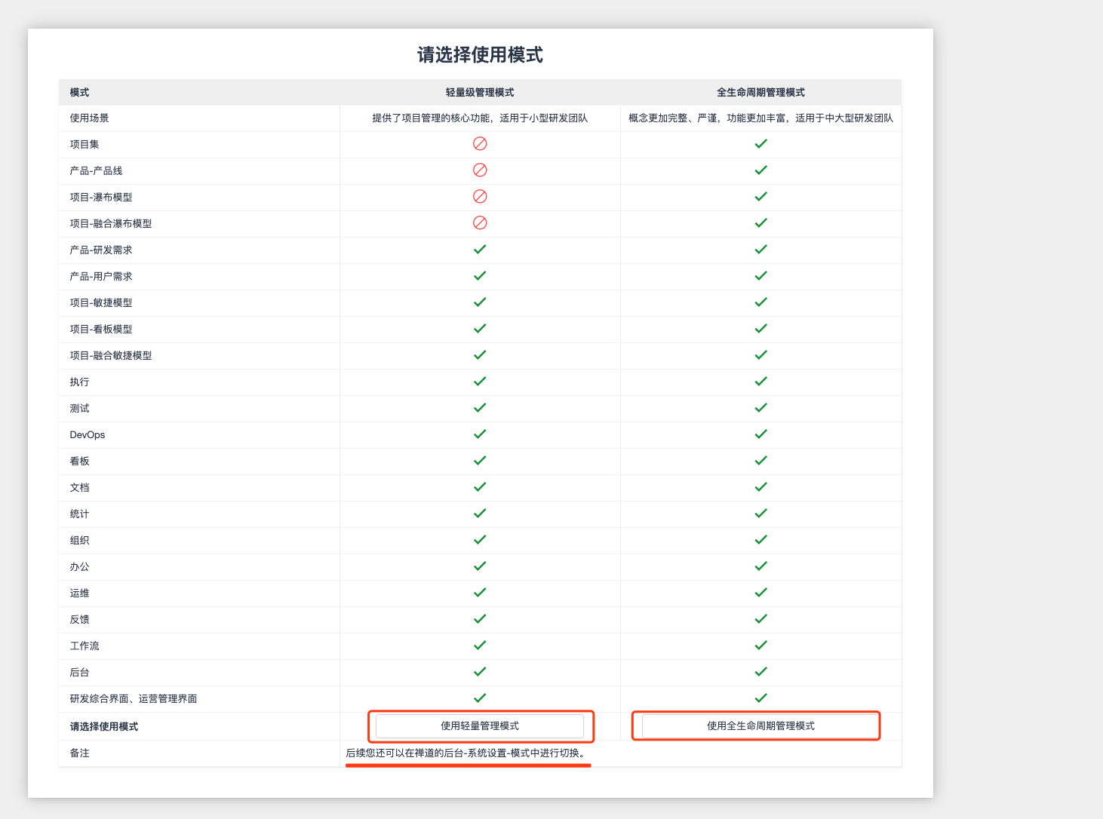The image size is (1103, 819).
Task: Click the 全生命周期管理模式 column header
Action: [760, 92]
